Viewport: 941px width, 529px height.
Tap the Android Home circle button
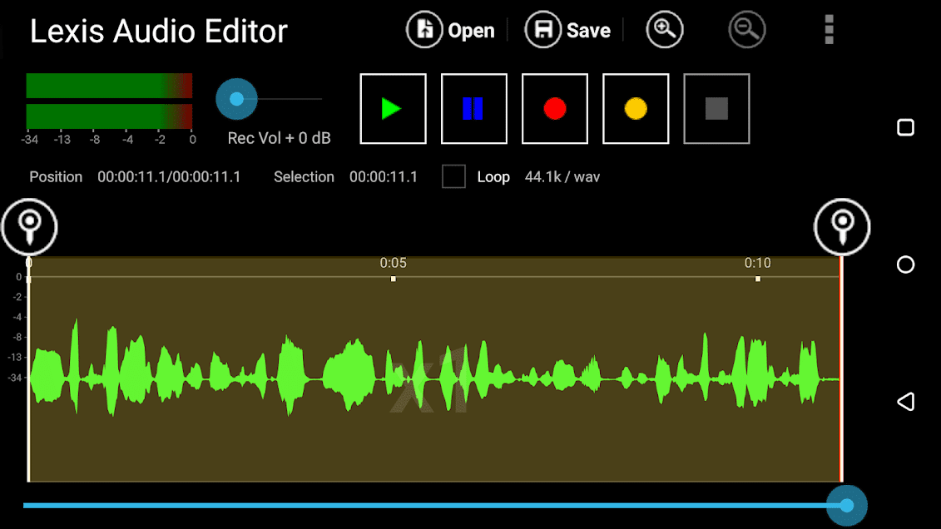point(905,264)
